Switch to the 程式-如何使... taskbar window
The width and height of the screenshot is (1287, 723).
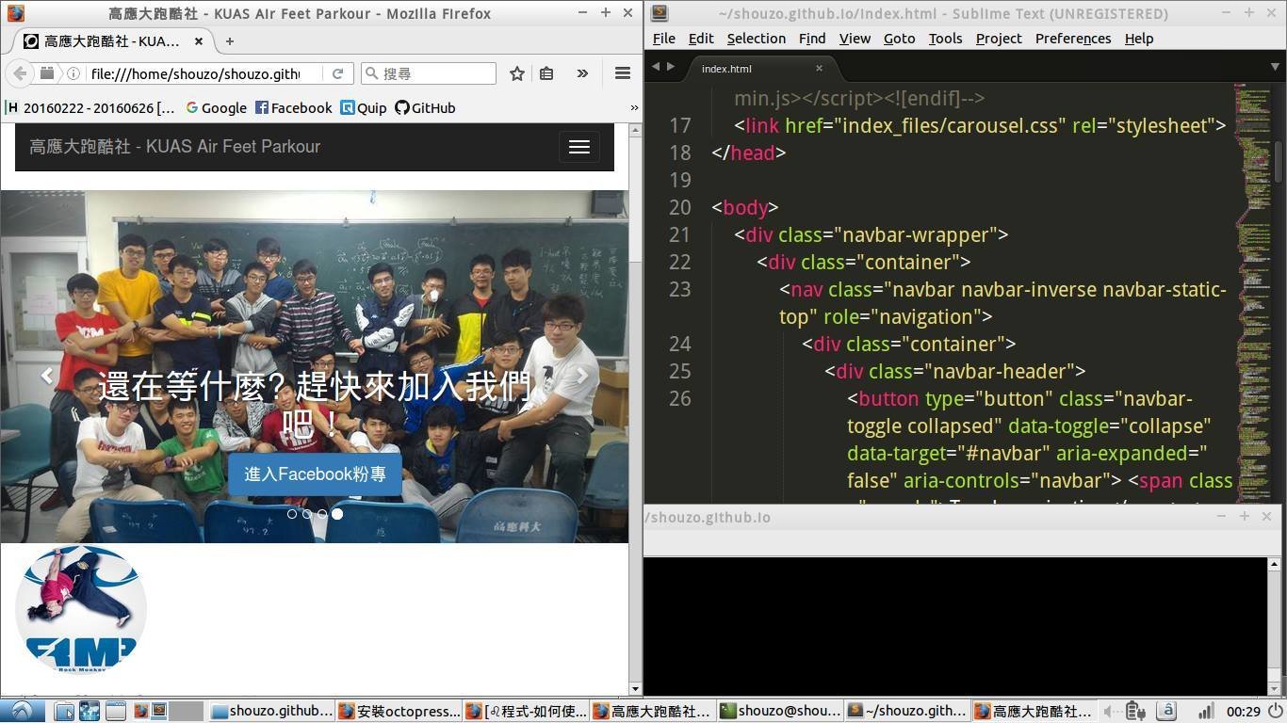(527, 711)
